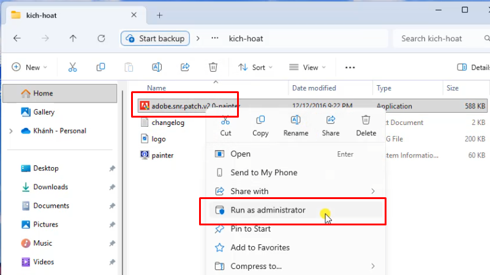Select the painter file
This screenshot has height=275, width=490.
click(162, 156)
